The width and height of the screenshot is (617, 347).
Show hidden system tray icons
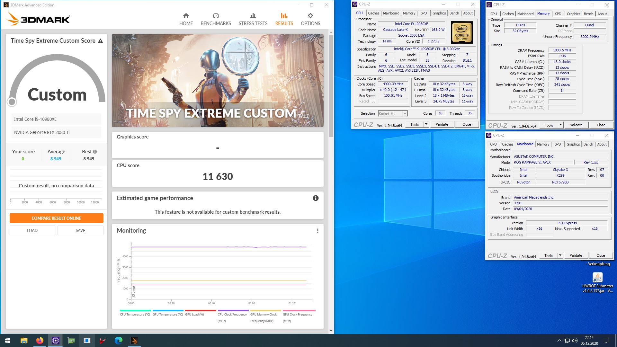pos(559,341)
